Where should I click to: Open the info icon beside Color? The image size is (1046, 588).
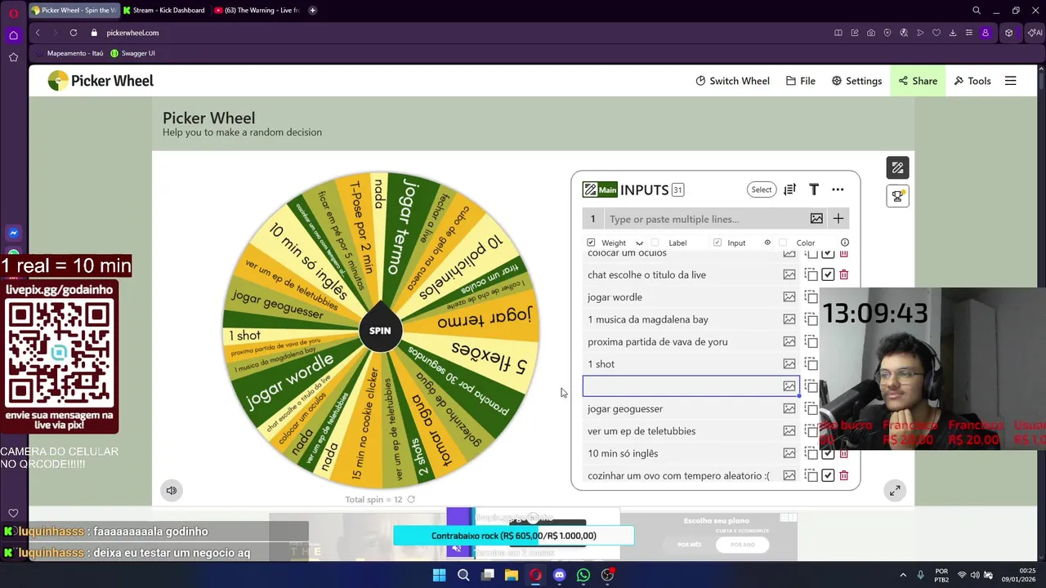pyautogui.click(x=845, y=243)
